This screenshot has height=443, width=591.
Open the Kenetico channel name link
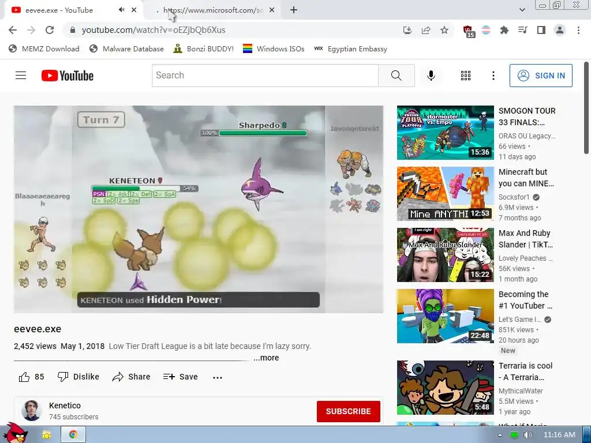click(x=65, y=406)
